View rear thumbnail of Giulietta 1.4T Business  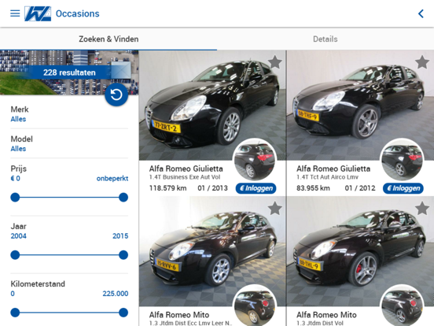[x=255, y=160]
